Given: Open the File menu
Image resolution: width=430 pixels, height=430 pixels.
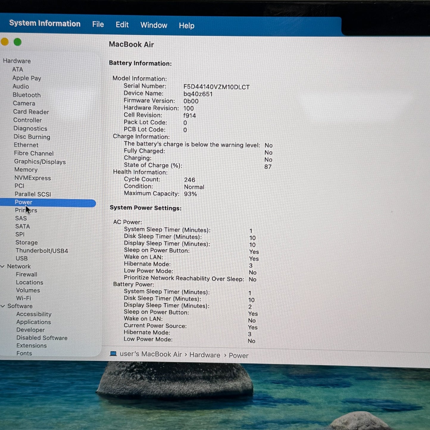Looking at the screenshot, I should (98, 24).
